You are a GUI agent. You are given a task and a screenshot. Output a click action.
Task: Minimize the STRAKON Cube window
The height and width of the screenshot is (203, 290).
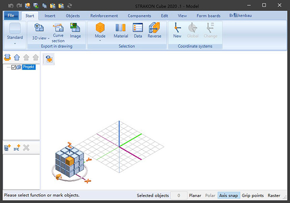(x=249, y=5)
